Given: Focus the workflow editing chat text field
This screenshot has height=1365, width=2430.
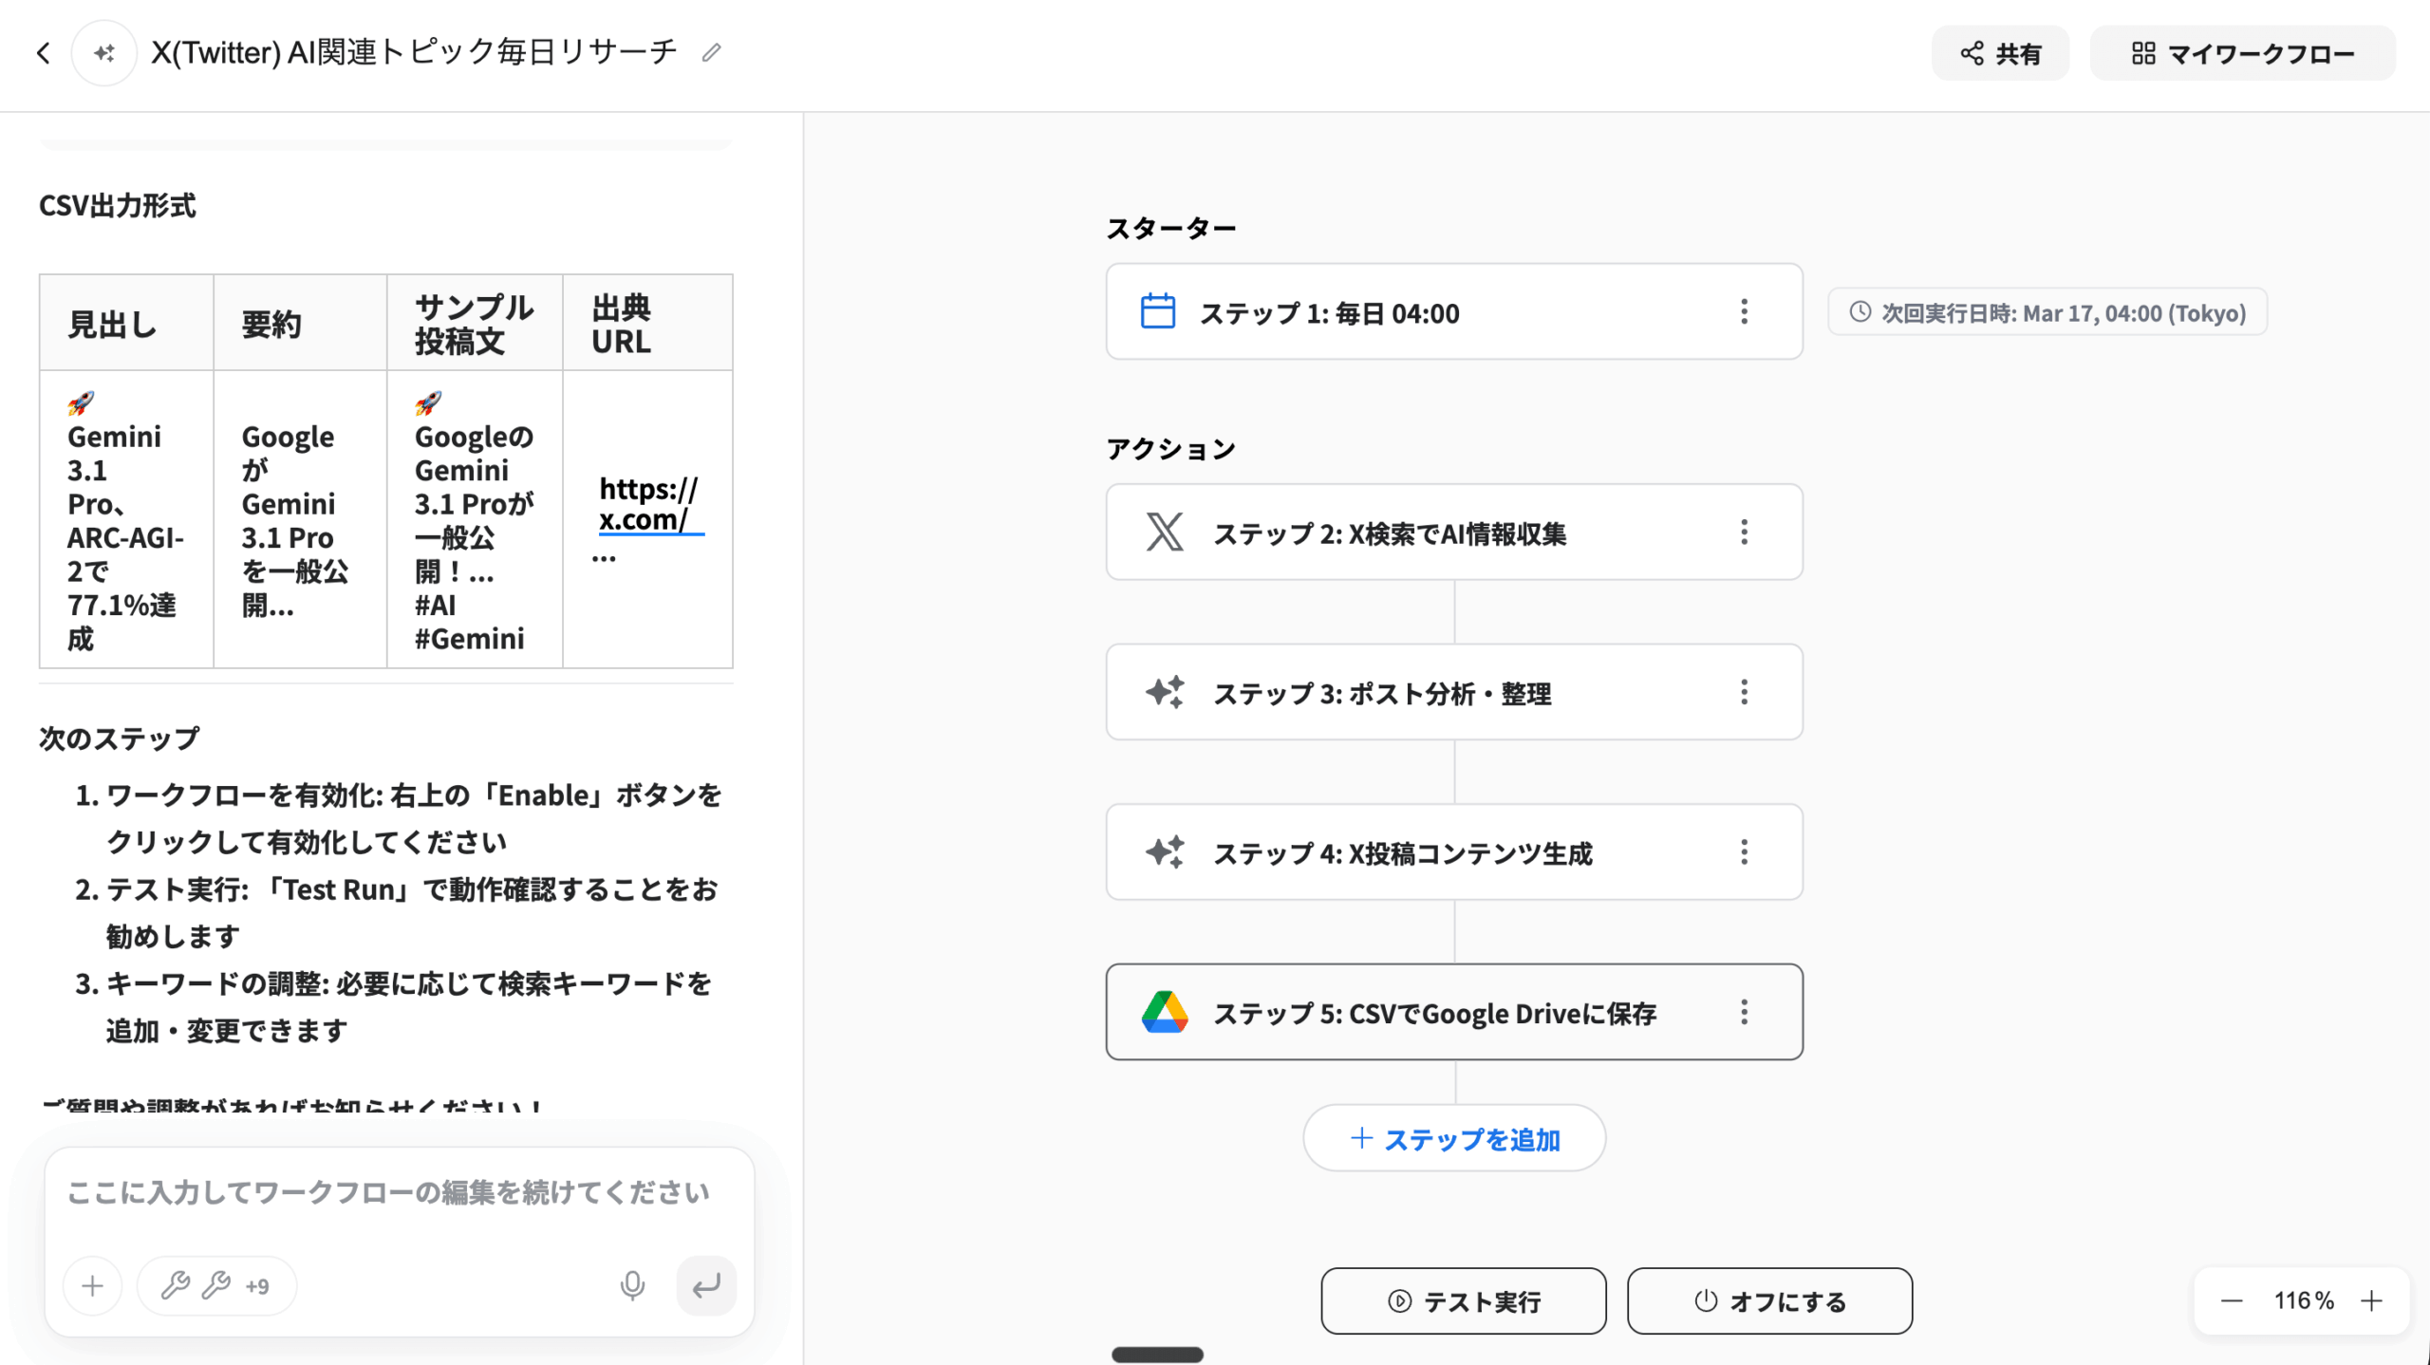Looking at the screenshot, I should coord(389,1193).
